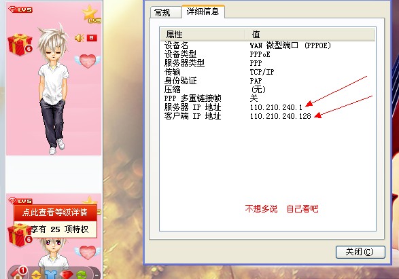Viewport: 399px width, 279px height.
Task: Click the winged heart in upper avatar panel
Action: 88,61
